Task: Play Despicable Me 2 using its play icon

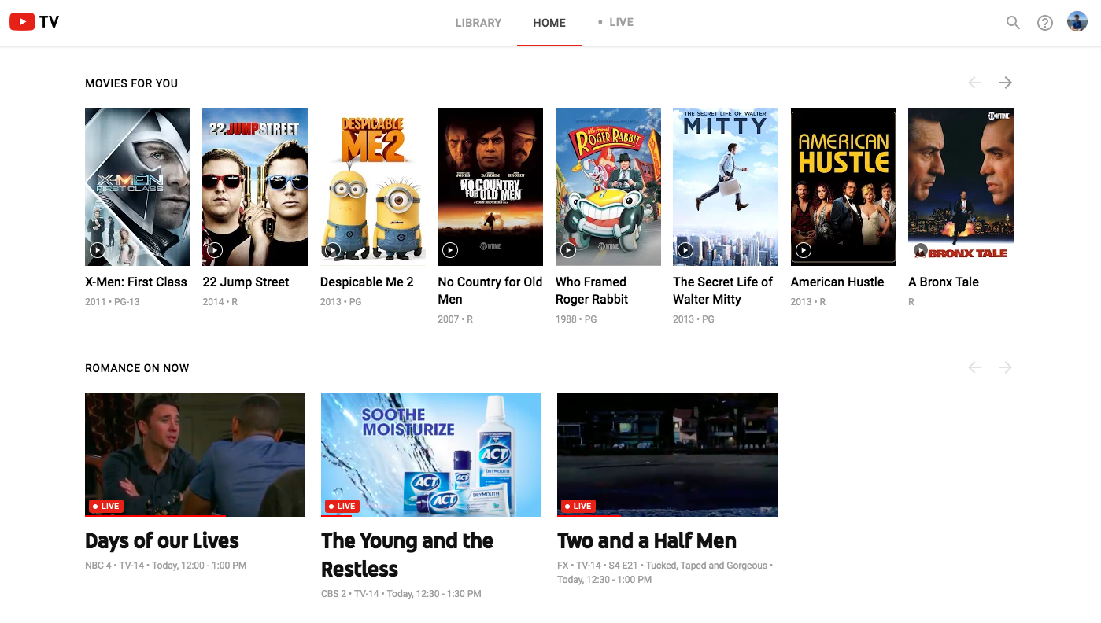Action: point(332,250)
